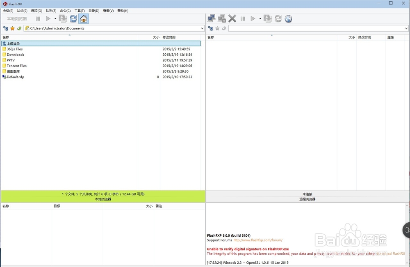Click the 未连接 remote status bar
Screen dimensions: 410x267
pyautogui.click(x=307, y=196)
